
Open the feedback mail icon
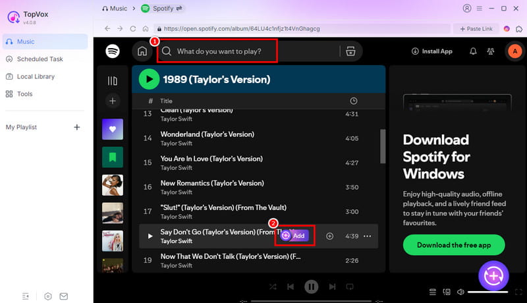click(x=63, y=296)
